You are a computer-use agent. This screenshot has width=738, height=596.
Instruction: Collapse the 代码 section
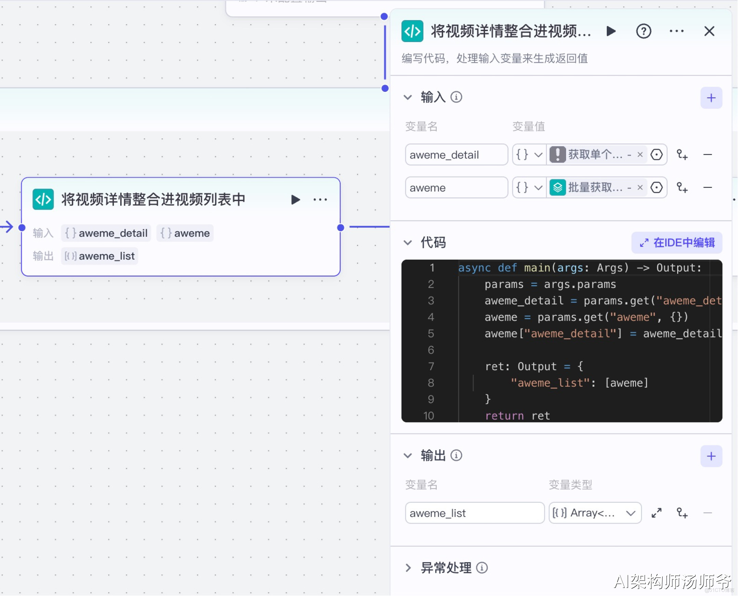408,243
